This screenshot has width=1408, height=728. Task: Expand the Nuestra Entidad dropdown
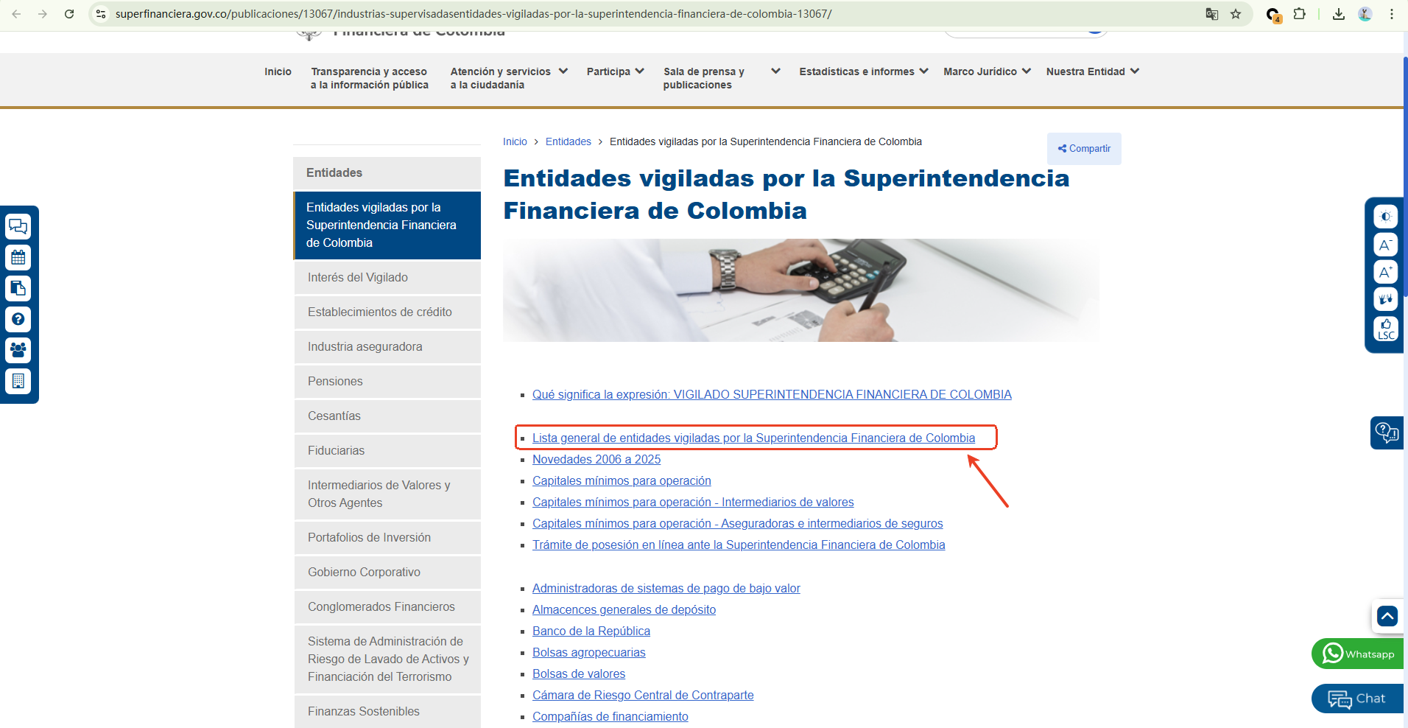coord(1093,71)
